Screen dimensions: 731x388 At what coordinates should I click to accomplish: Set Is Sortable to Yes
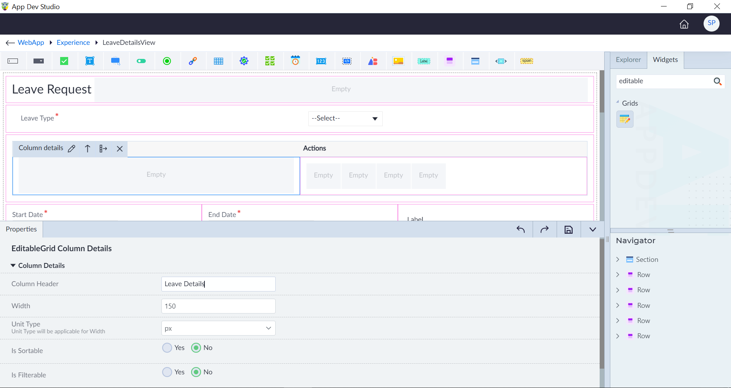167,348
